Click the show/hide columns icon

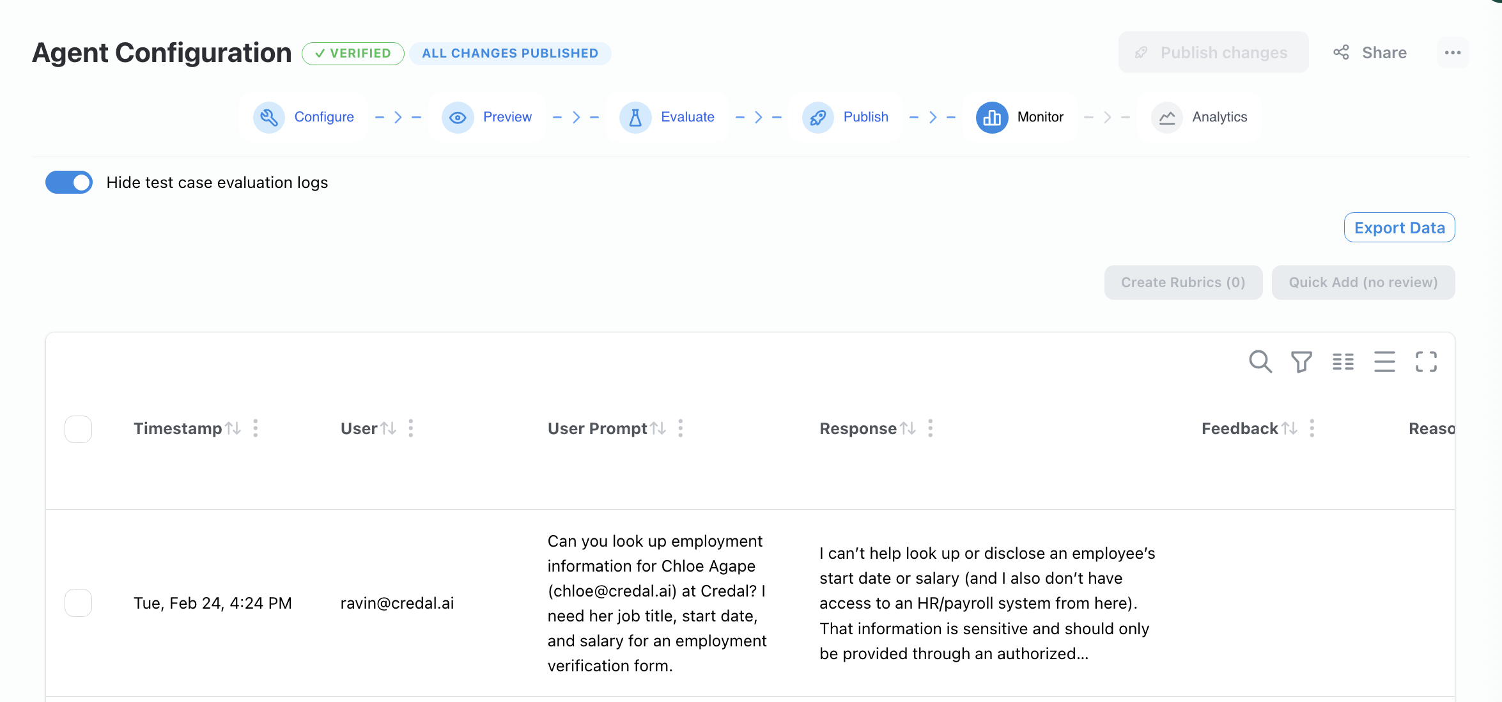pos(1343,362)
